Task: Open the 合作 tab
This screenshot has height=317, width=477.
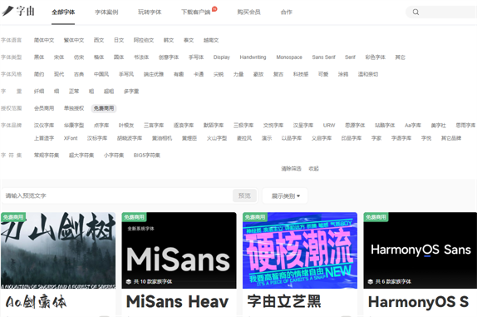Action: pyautogui.click(x=286, y=12)
